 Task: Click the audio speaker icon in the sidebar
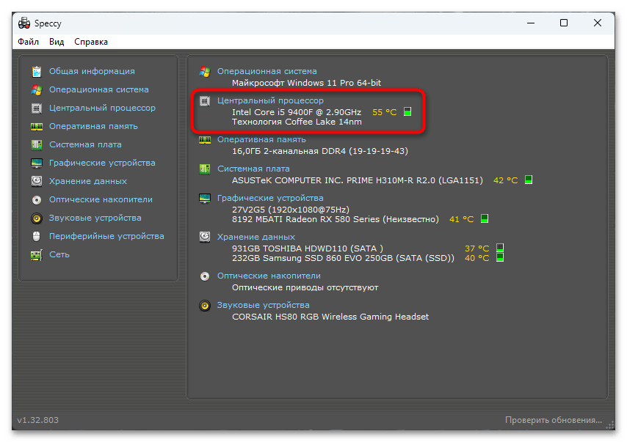[36, 218]
